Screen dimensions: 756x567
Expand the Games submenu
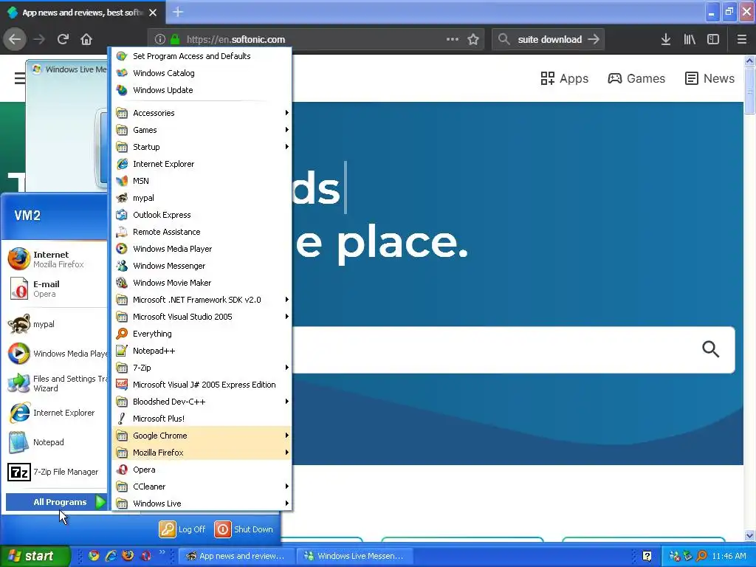tap(202, 130)
